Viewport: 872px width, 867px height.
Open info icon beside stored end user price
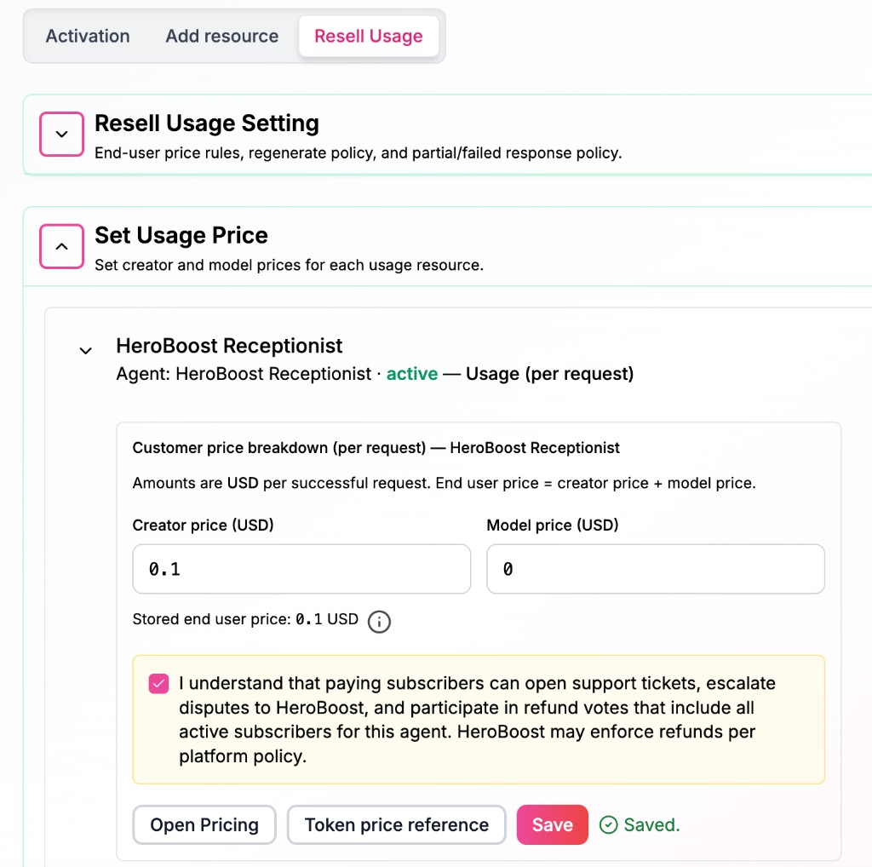[x=379, y=621]
